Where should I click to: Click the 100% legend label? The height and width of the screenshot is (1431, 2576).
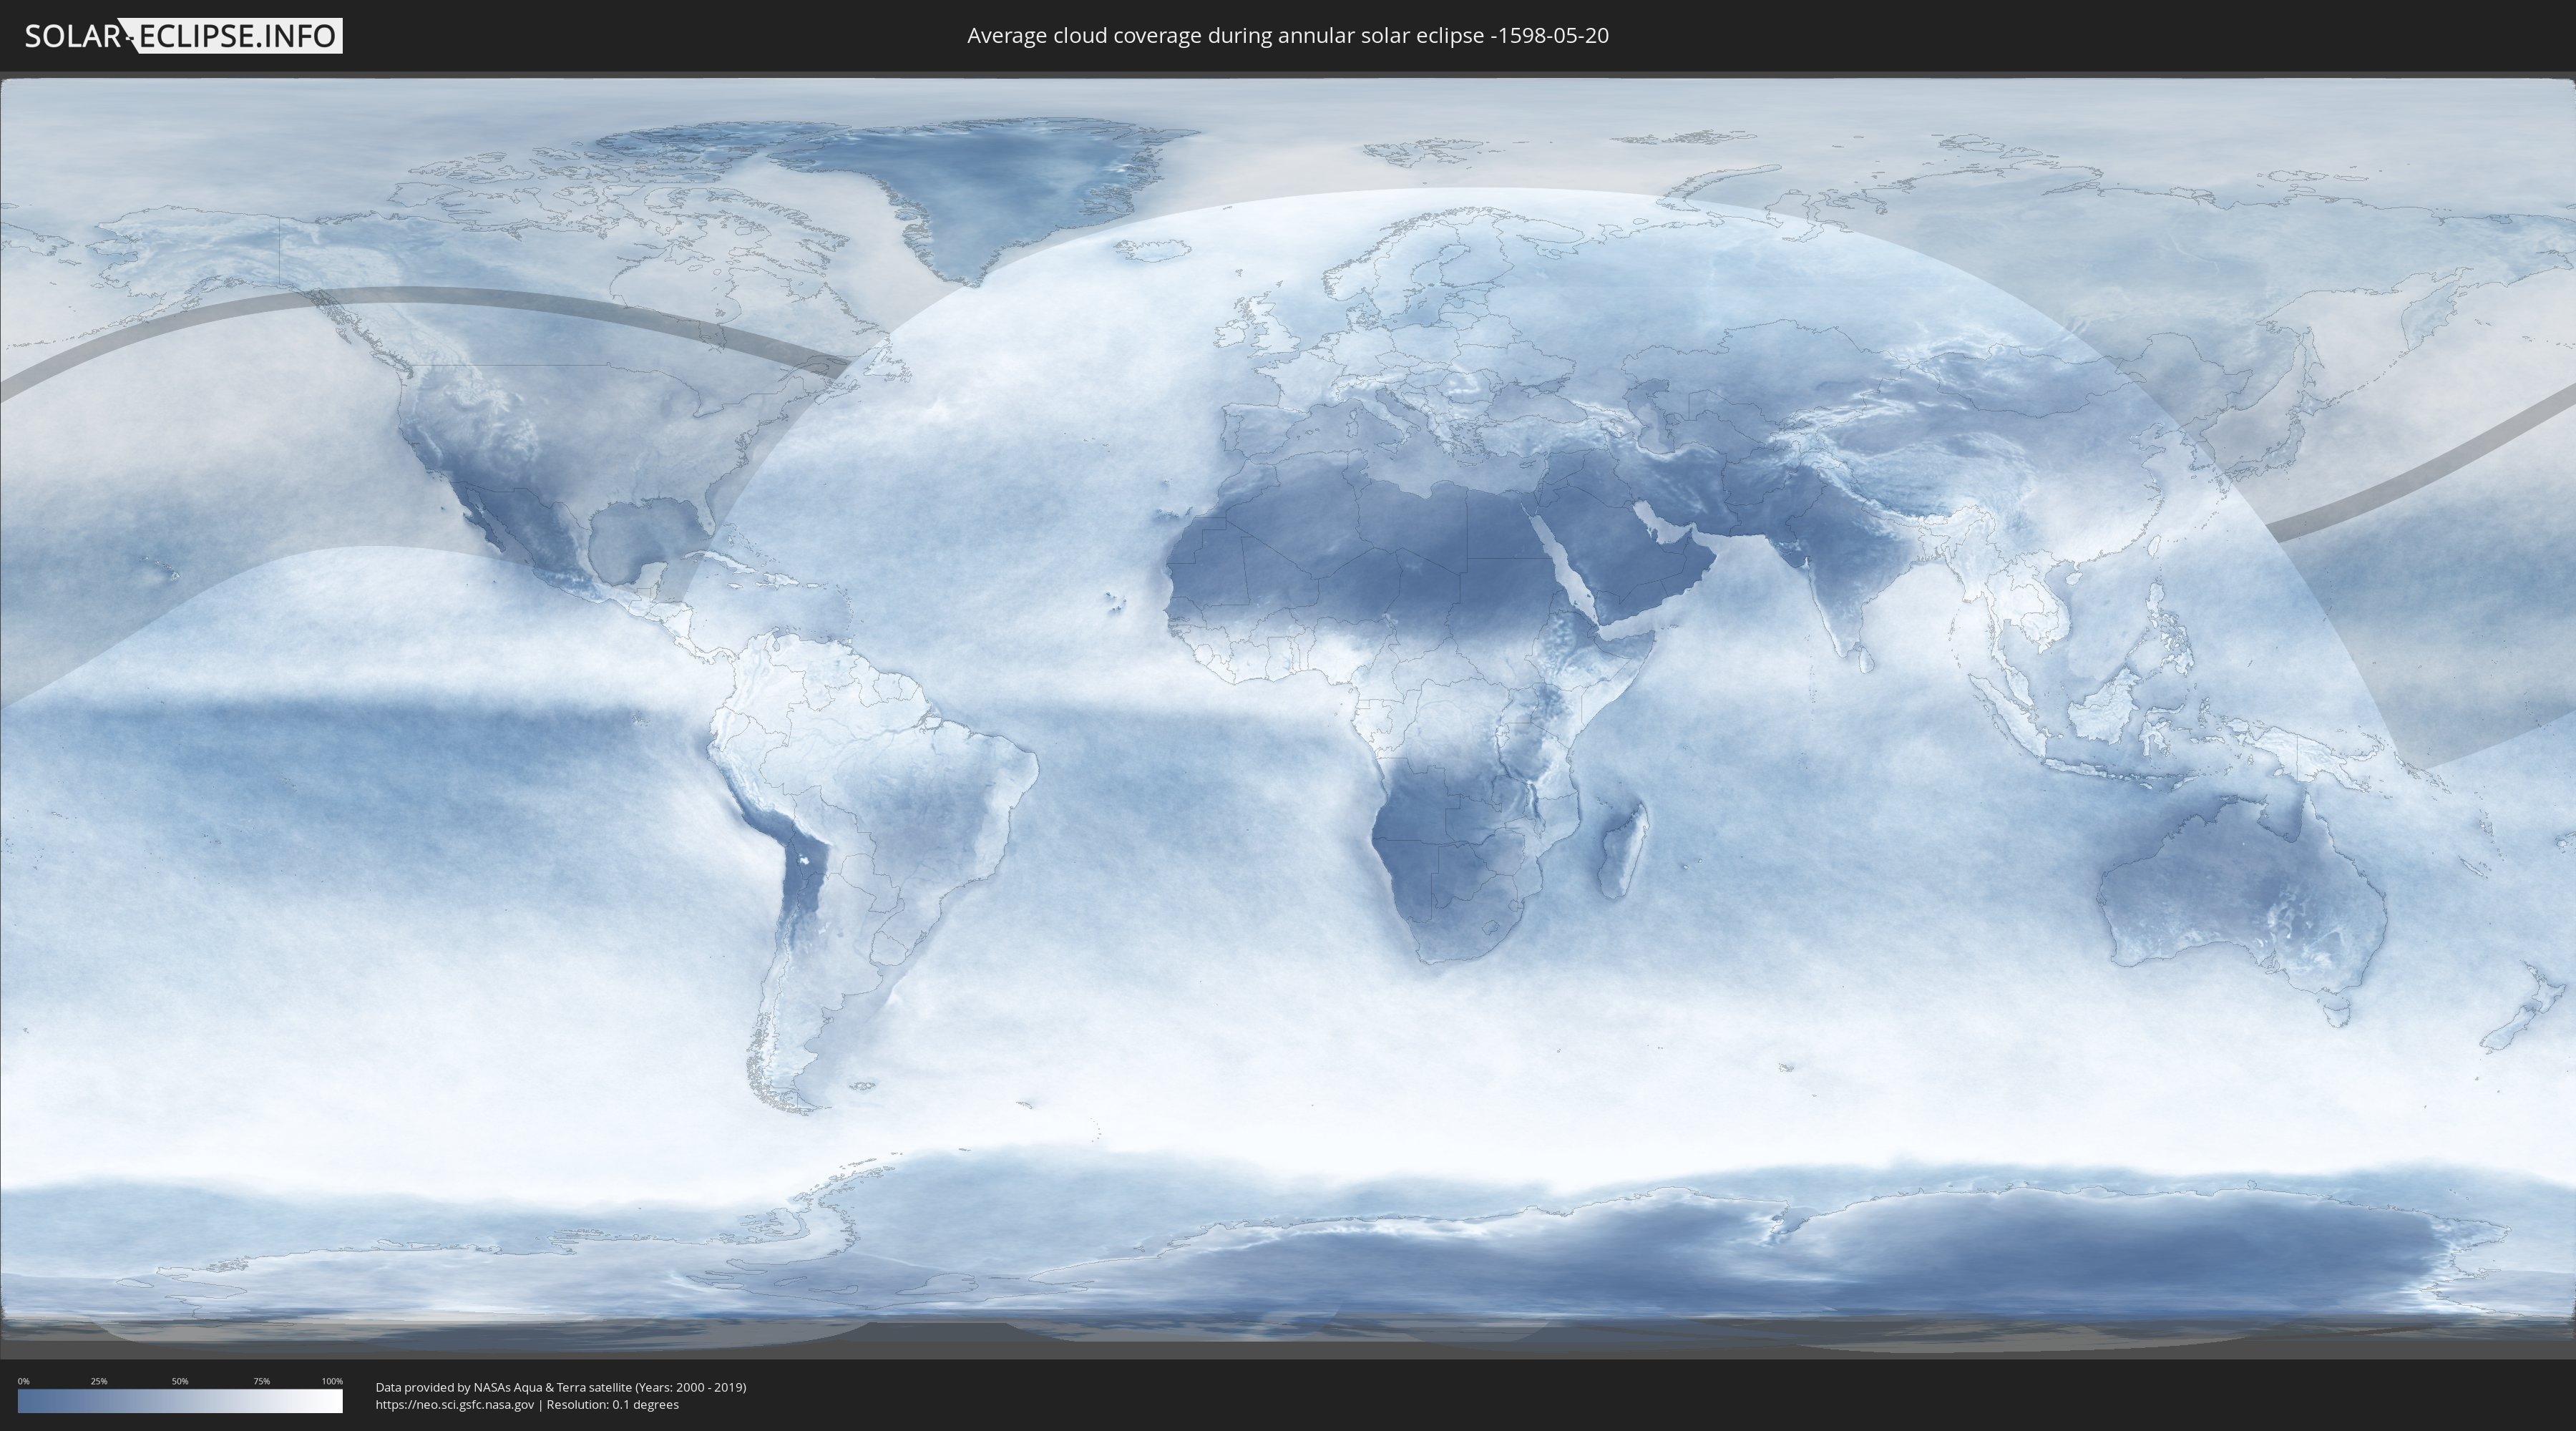pyautogui.click(x=332, y=1381)
